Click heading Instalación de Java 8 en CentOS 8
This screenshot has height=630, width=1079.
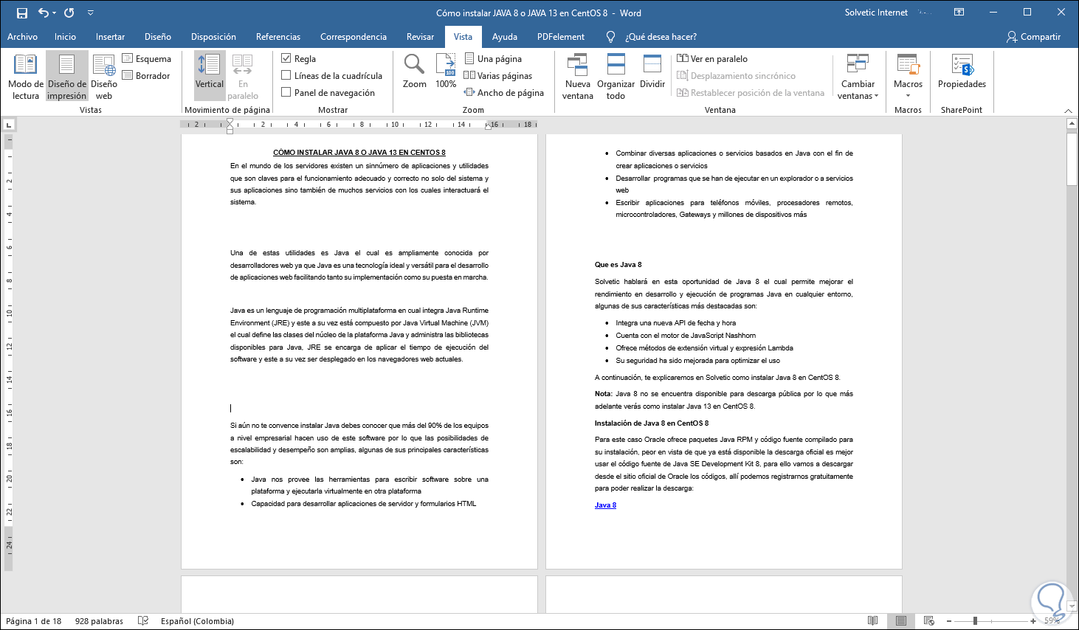pyautogui.click(x=652, y=423)
